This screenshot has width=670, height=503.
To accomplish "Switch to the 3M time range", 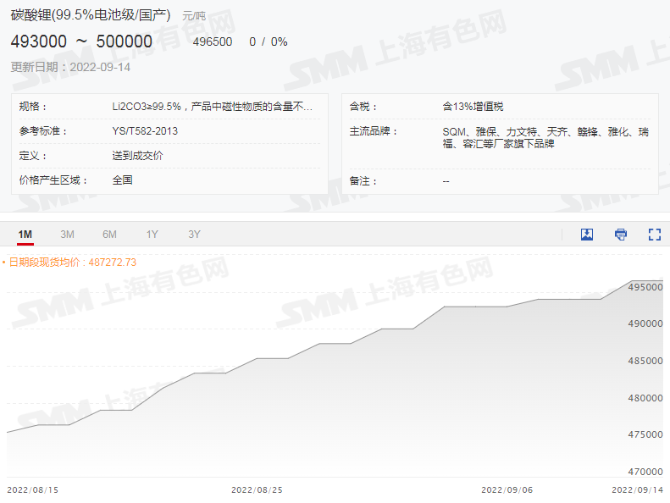I will 68,235.
